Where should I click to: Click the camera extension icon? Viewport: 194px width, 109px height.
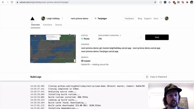click(169, 2)
